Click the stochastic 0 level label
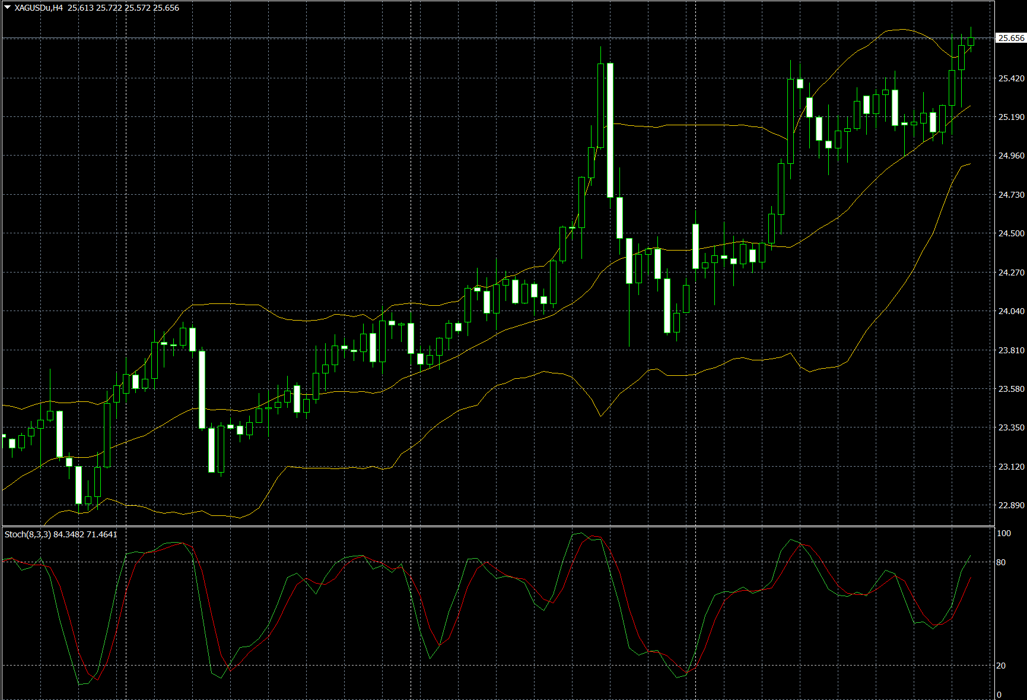Image resolution: width=1027 pixels, height=700 pixels. 999,695
